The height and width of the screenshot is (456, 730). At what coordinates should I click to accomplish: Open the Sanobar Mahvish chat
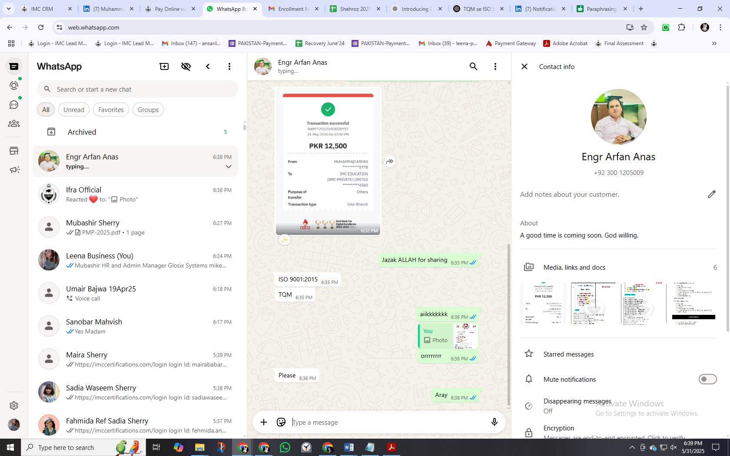click(x=135, y=326)
